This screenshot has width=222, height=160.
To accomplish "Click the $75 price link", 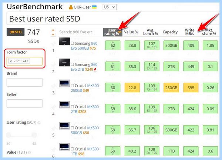I will point(93,48).
